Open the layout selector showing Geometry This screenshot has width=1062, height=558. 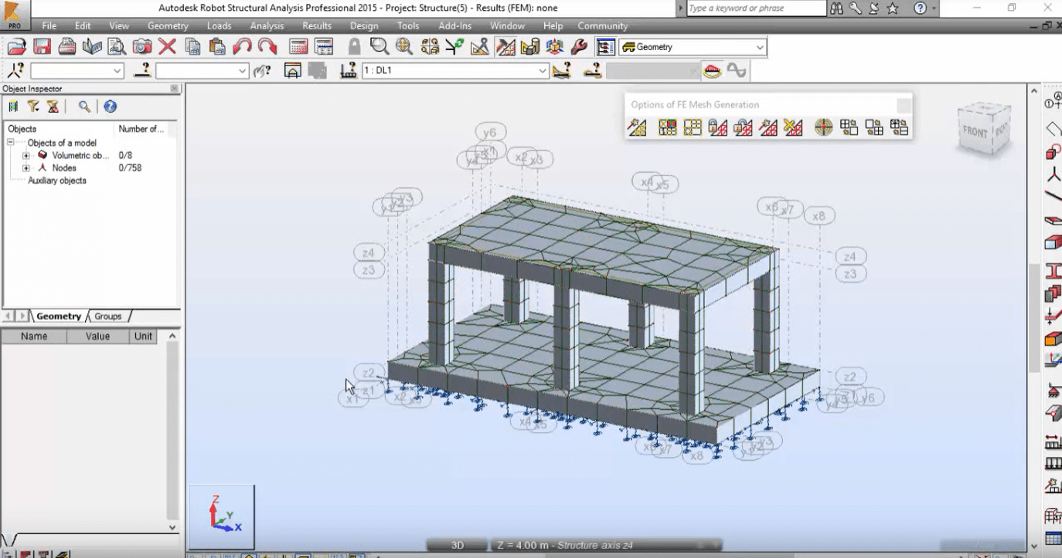point(690,47)
